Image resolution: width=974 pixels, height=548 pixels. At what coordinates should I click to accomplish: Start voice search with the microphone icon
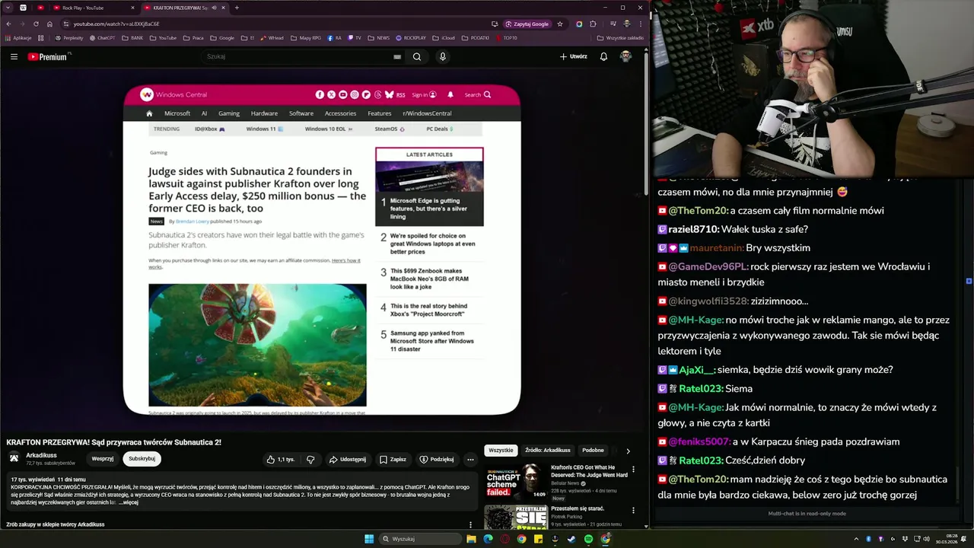click(442, 56)
